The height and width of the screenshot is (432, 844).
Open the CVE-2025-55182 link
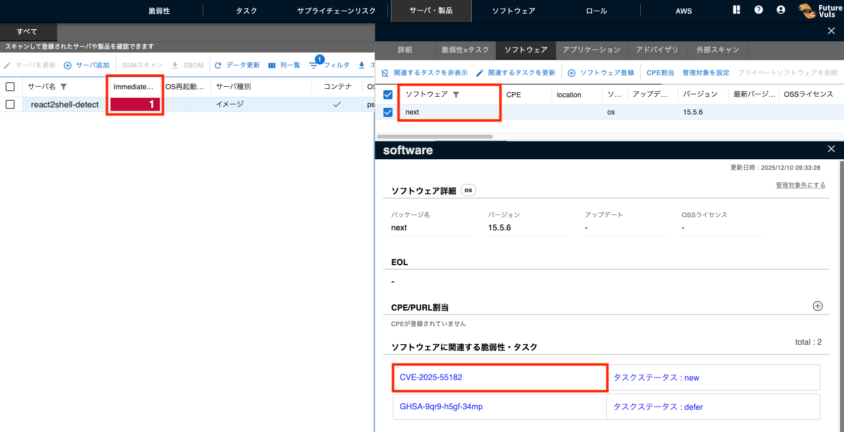431,378
